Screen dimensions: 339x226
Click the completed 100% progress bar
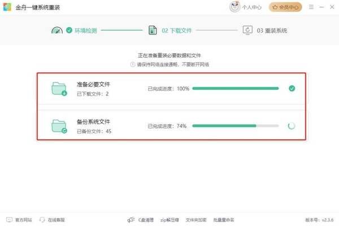tap(236, 89)
